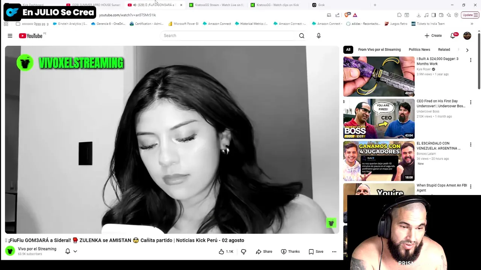This screenshot has width=481, height=270.
Task: Open a new browser tab
Action: pyautogui.click(x=375, y=5)
